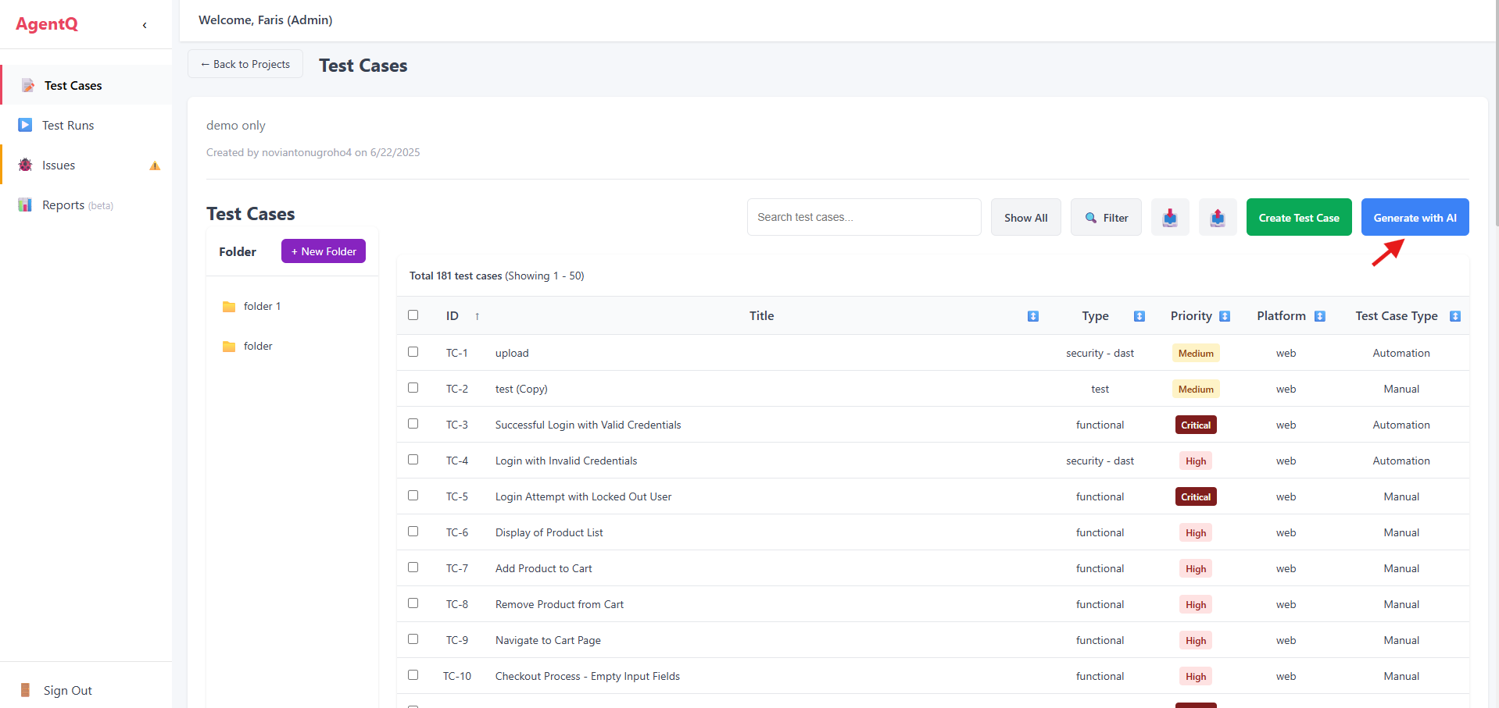This screenshot has width=1499, height=708.
Task: Open the Platform column sort control
Action: point(1320,316)
